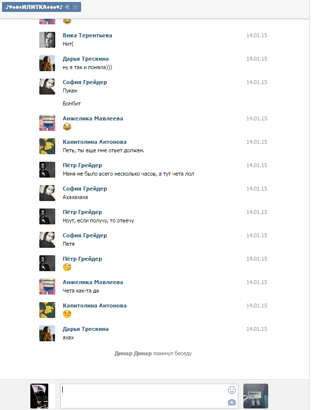The width and height of the screenshot is (313, 410).
Task: Click the camera icon to attach photo
Action: click(x=231, y=402)
